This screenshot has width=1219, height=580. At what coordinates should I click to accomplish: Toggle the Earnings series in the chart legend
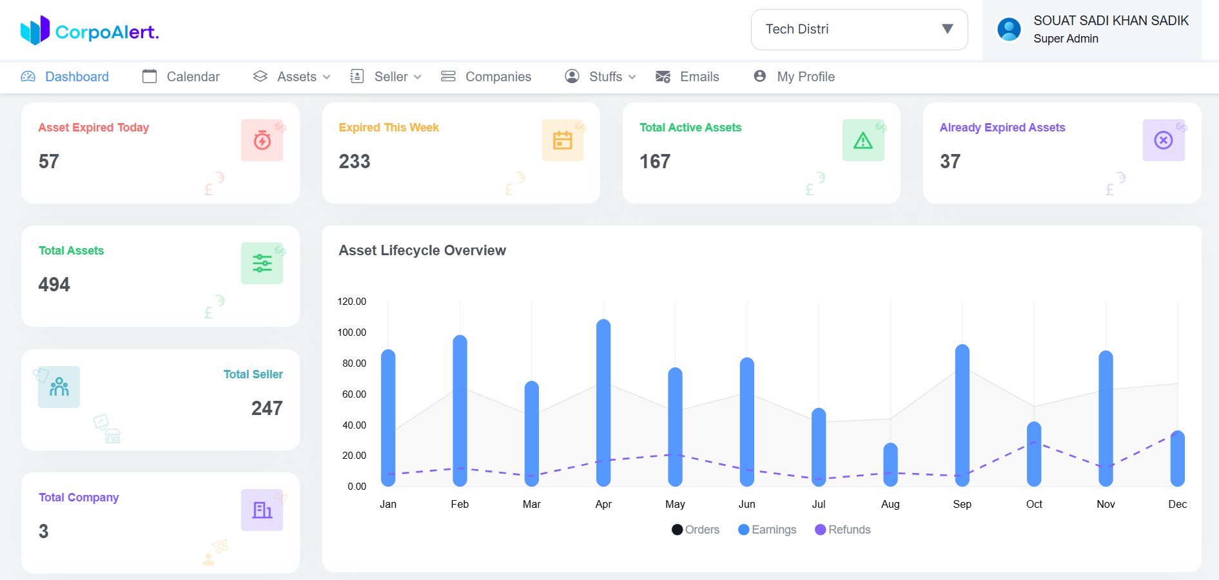pyautogui.click(x=767, y=529)
